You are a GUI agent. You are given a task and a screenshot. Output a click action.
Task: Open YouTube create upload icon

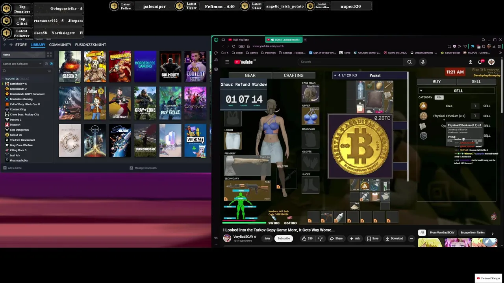(471, 62)
